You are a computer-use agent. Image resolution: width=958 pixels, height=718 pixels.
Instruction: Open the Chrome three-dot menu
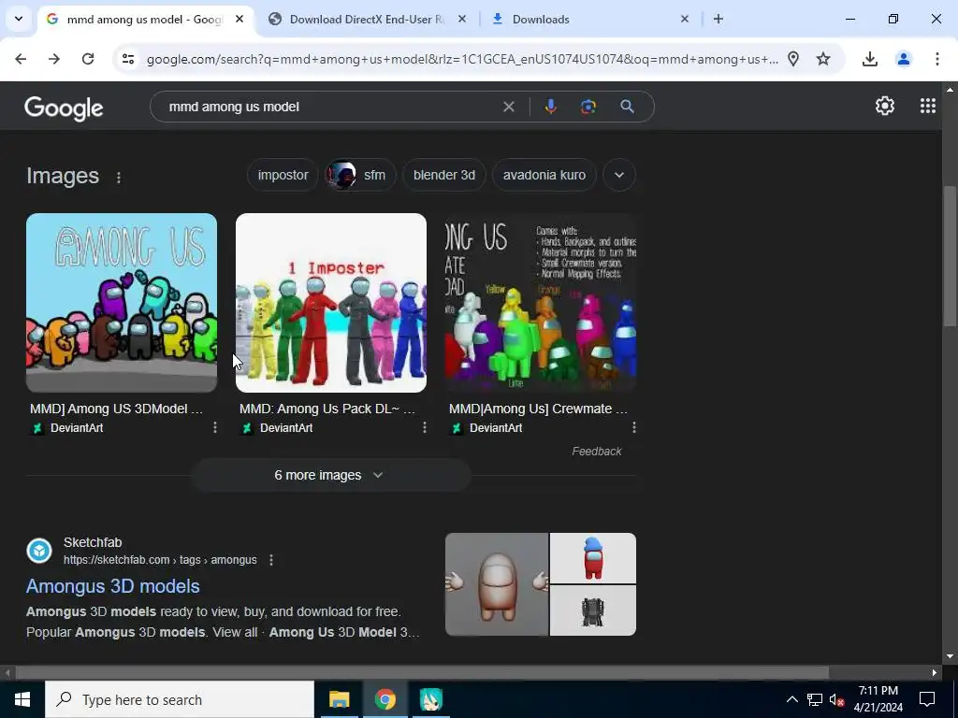[936, 59]
